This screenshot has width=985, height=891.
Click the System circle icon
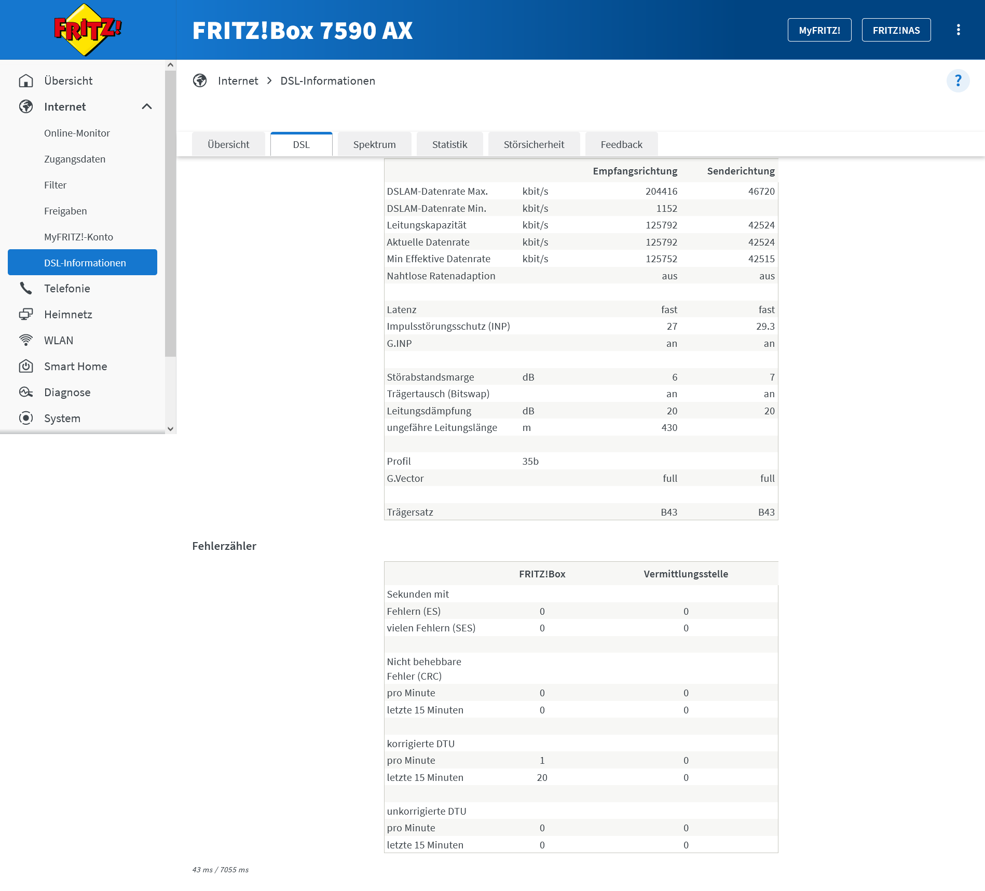tap(26, 418)
